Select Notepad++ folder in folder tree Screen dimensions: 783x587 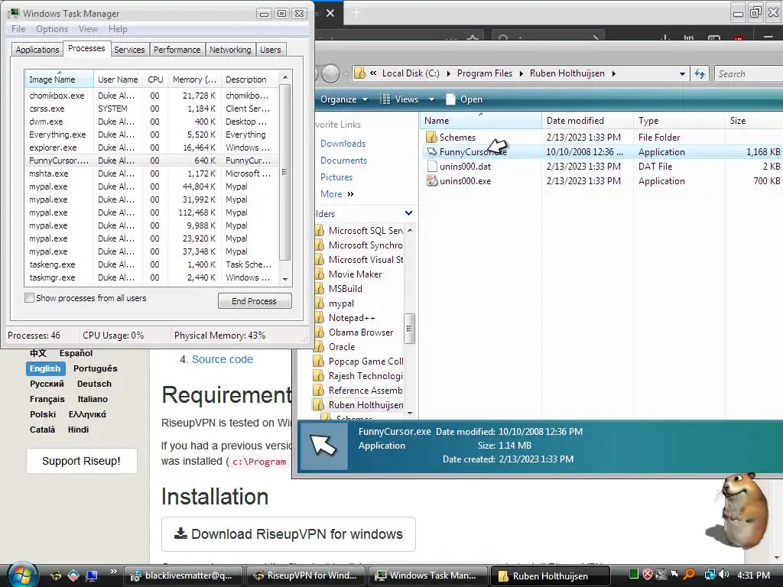(x=352, y=318)
